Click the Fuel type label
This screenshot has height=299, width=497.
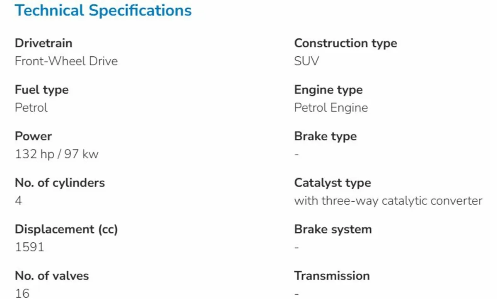pos(42,89)
